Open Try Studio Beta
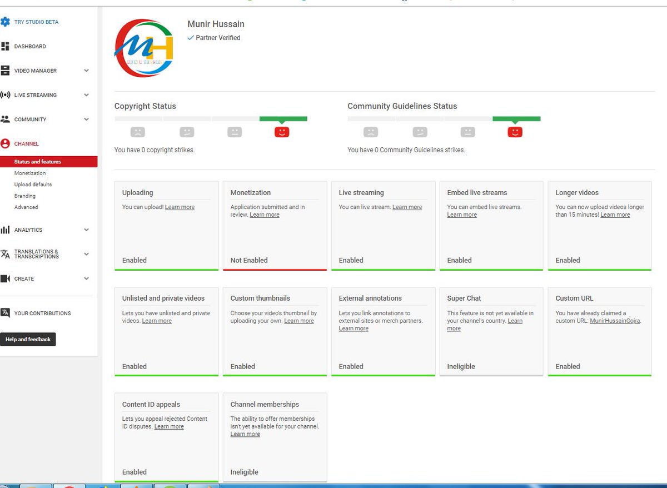The image size is (667, 488). coord(37,22)
